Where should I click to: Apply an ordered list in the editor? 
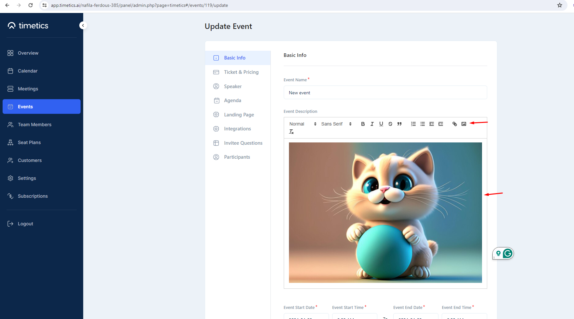(x=413, y=124)
